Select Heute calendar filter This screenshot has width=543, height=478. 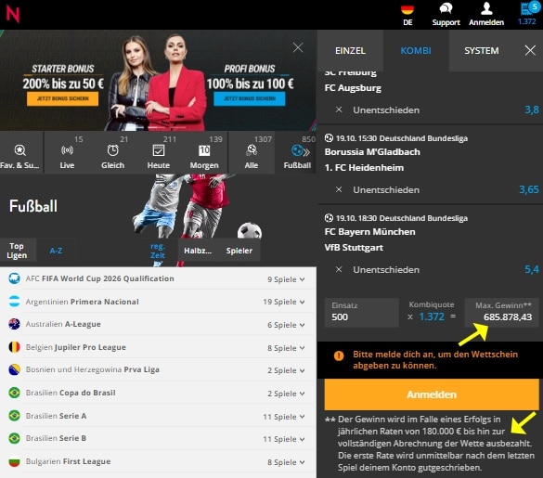159,152
